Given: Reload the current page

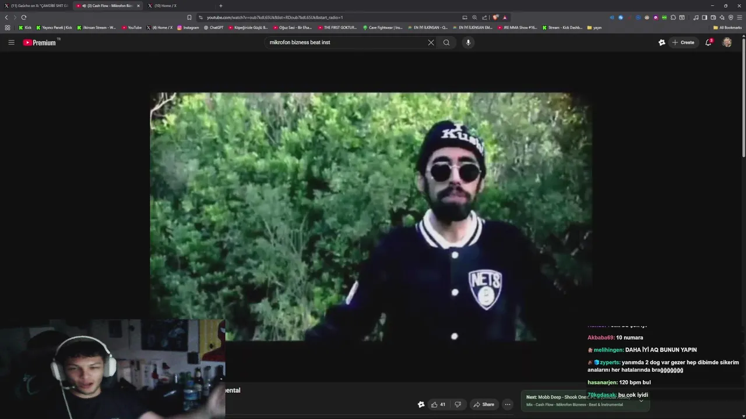Looking at the screenshot, I should point(24,17).
